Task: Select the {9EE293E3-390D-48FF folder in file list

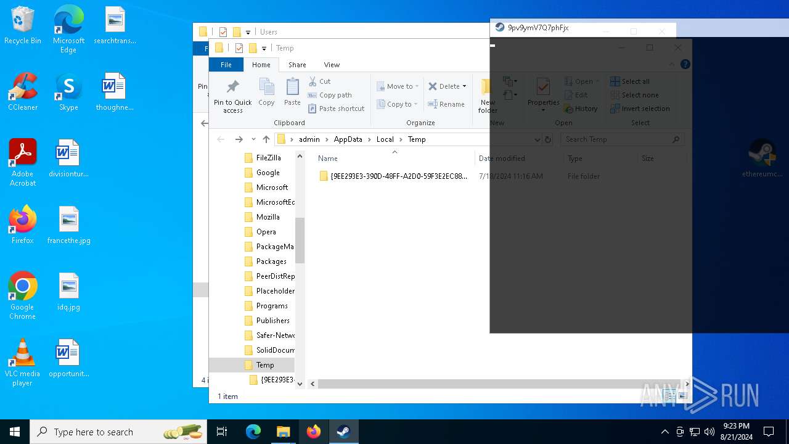Action: point(393,176)
